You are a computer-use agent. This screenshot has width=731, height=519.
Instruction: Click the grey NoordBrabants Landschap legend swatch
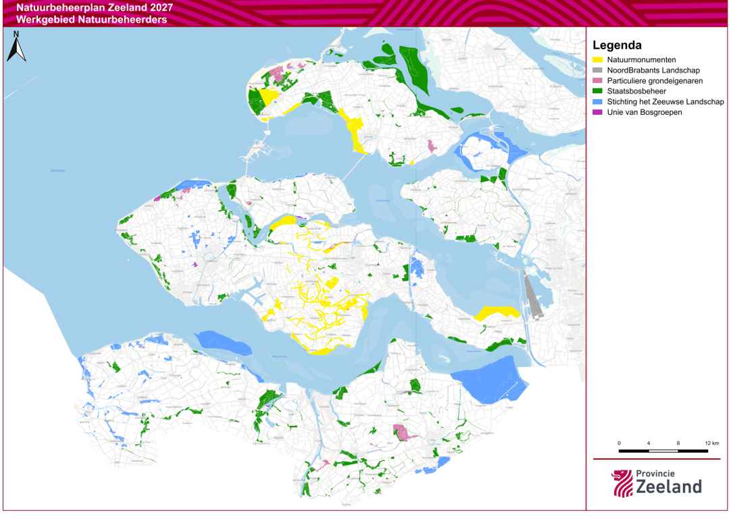[x=597, y=70]
